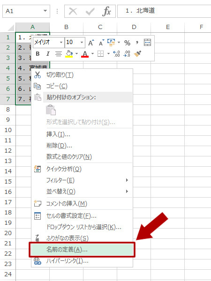211x281 pixels.
Task: Click decrease font size icon
Action: 102,43
